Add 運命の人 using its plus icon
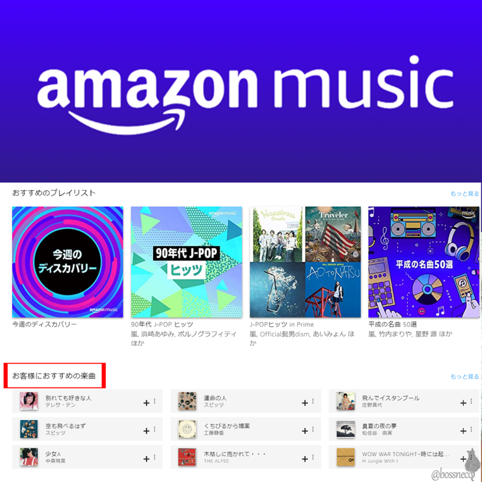The height and width of the screenshot is (482, 482). [305, 402]
